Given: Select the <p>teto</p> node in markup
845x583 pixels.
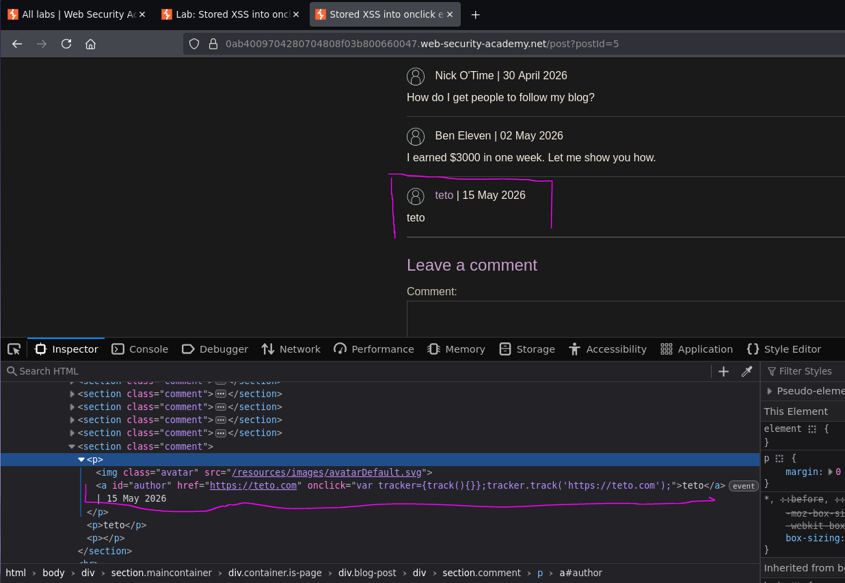Looking at the screenshot, I should coord(116,525).
